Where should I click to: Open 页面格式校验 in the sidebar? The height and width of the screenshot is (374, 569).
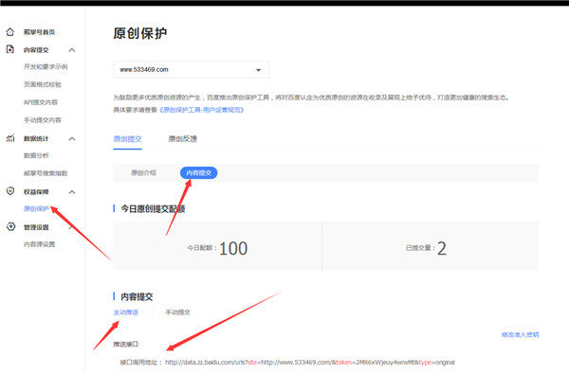pyautogui.click(x=43, y=84)
